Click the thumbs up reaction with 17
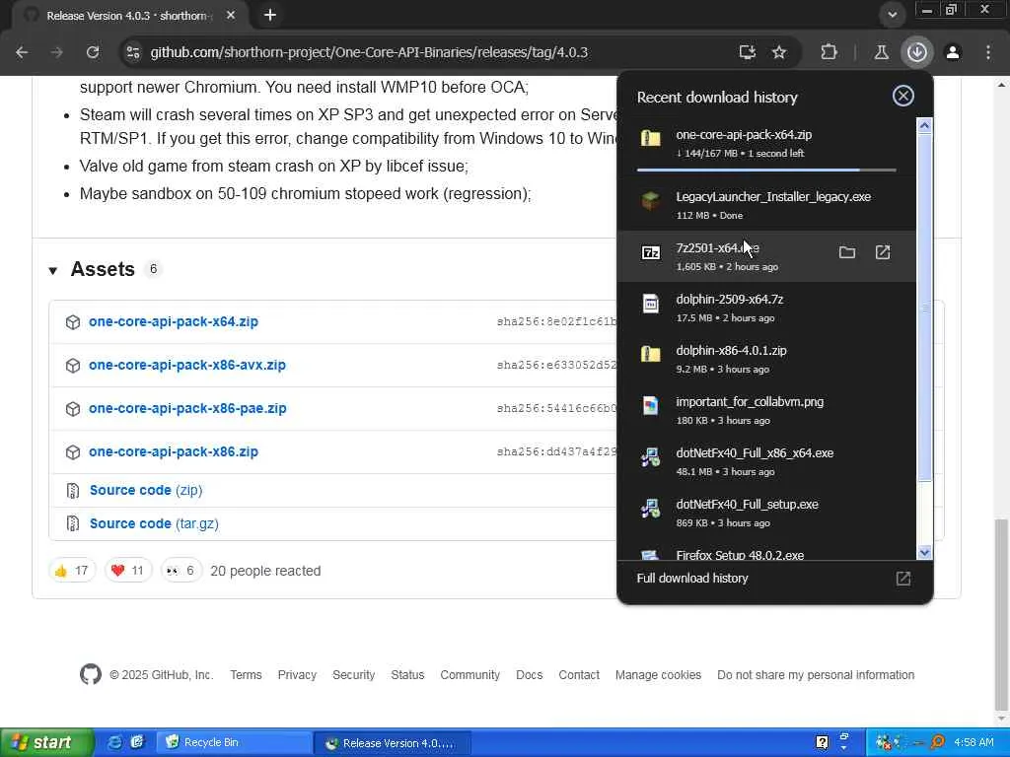The image size is (1010, 757). tap(71, 571)
